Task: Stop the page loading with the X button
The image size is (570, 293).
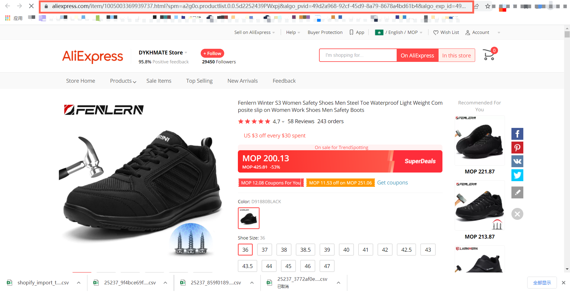Action: (31, 6)
